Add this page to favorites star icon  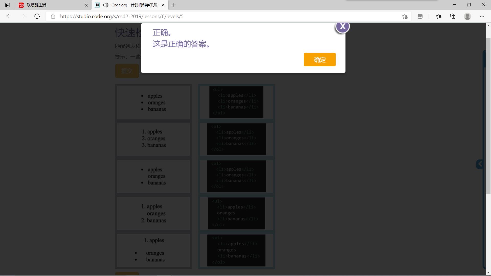click(405, 16)
